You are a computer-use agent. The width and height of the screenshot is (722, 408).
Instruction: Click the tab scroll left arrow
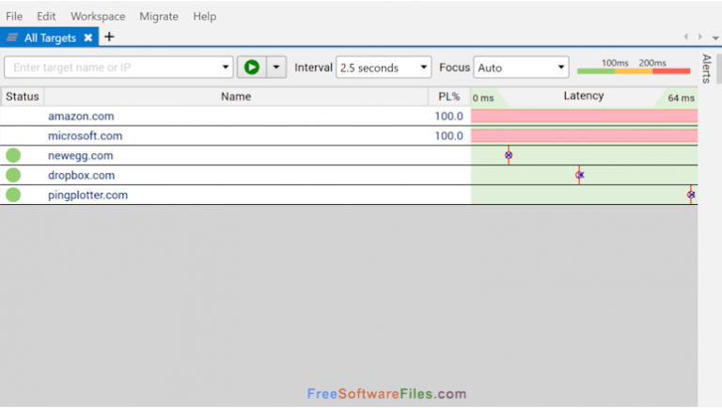tap(686, 37)
